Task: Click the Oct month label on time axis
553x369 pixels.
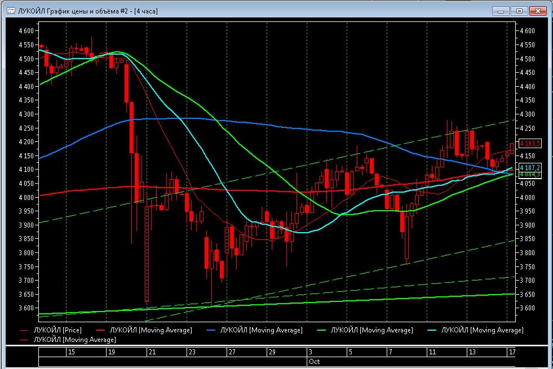Action: tap(314, 361)
